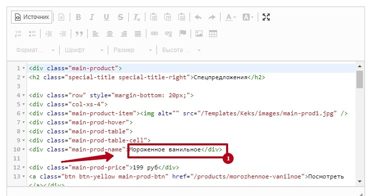
Task: Click the Templates document icon
Action: point(61,17)
